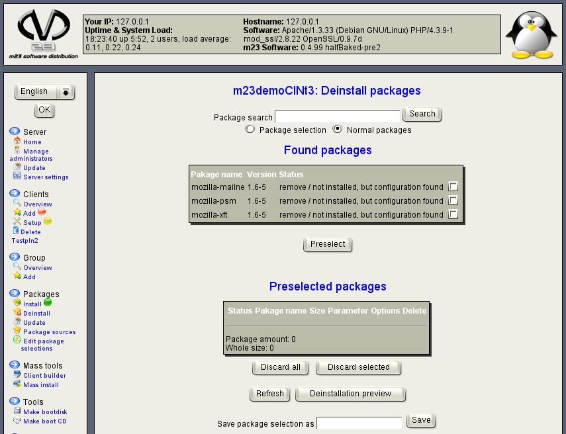Click the Make bootdisk floppy icon
Image resolution: width=566 pixels, height=434 pixels.
(17, 411)
